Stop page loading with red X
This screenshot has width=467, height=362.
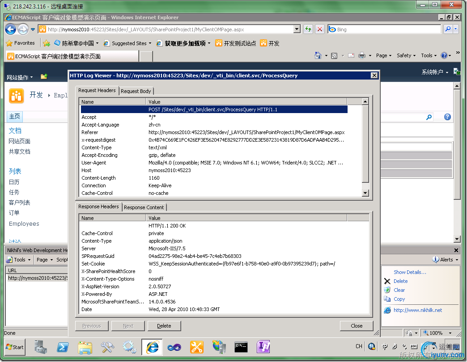pyautogui.click(x=319, y=29)
